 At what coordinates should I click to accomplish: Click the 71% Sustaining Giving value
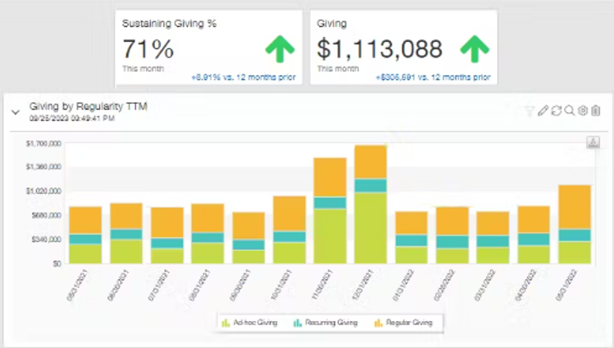coord(148,49)
